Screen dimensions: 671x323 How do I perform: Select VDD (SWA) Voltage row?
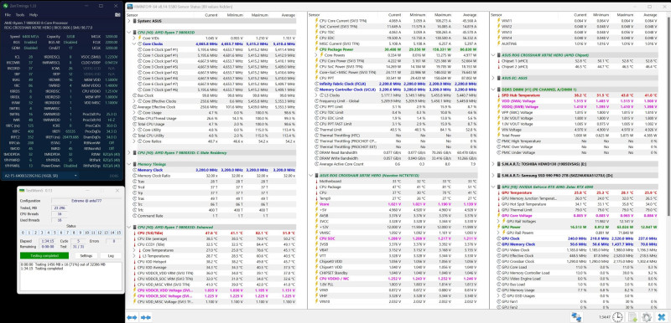pos(578,101)
